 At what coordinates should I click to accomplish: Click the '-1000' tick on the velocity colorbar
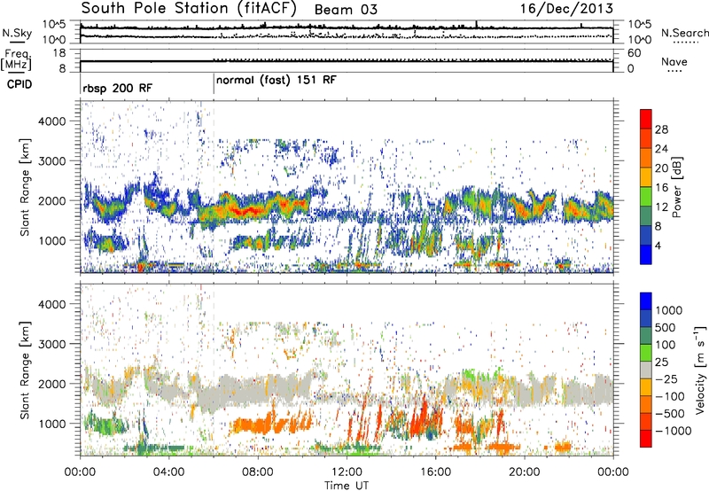tap(673, 431)
